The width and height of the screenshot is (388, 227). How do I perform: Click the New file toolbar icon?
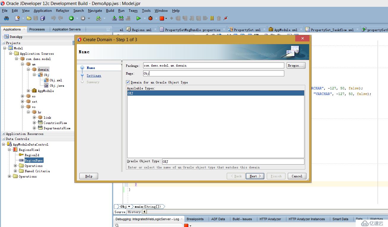click(17, 18)
